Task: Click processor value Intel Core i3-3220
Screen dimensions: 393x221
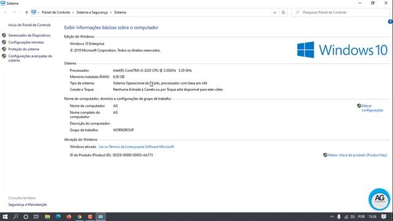Action: 152,71
